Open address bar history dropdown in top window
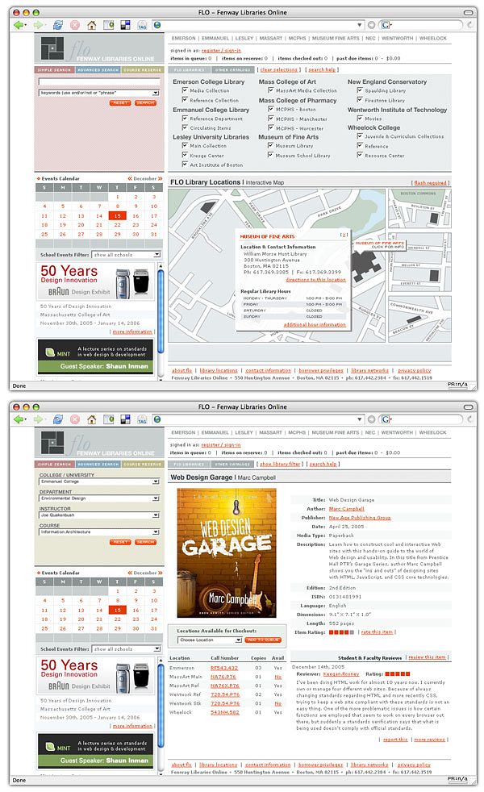The image size is (484, 792). [360, 25]
